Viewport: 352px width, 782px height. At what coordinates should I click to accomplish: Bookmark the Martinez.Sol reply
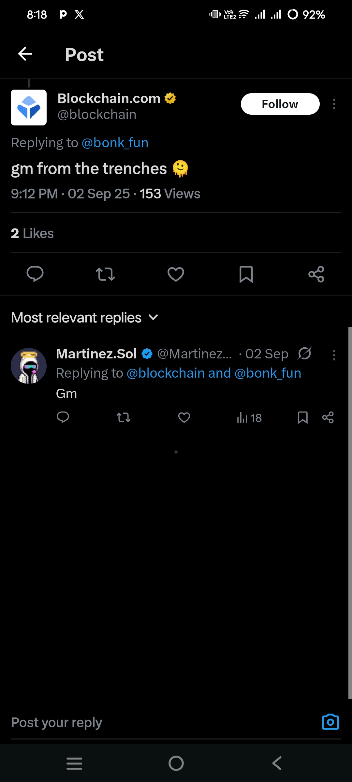click(x=302, y=417)
